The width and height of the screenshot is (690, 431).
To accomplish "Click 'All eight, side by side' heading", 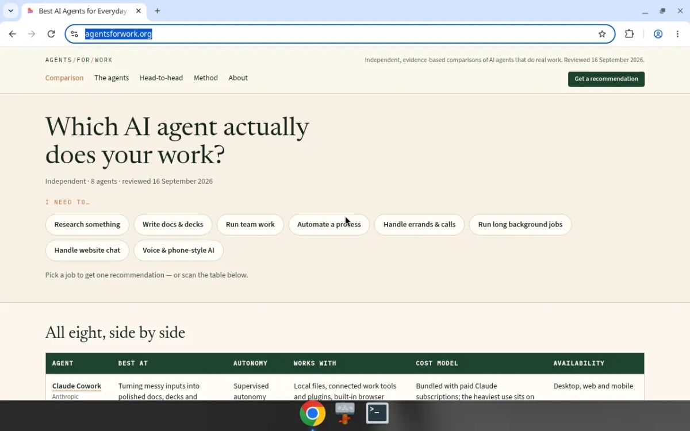I will pyautogui.click(x=115, y=333).
